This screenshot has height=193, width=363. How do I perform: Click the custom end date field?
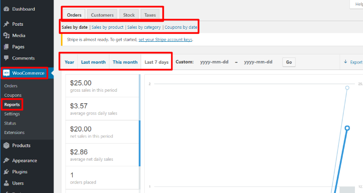point(258,62)
